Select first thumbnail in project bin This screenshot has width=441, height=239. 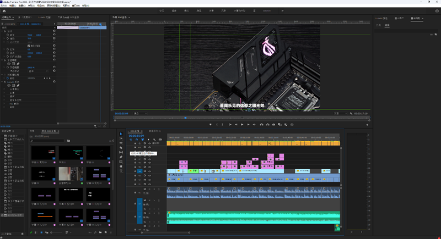point(42,153)
